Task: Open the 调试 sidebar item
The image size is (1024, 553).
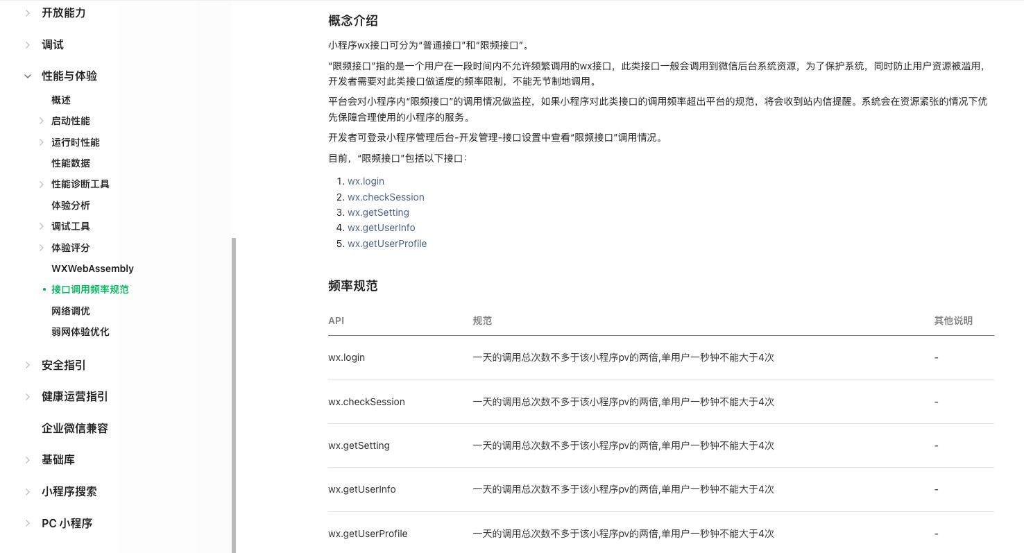Action: (53, 44)
